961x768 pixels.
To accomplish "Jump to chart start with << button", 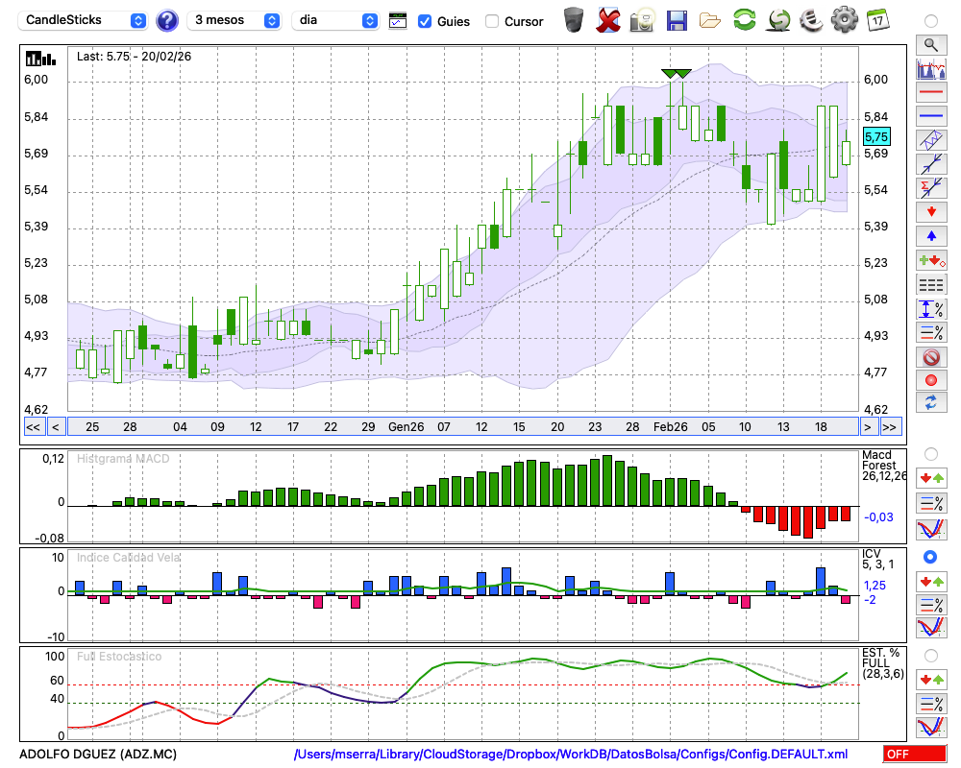I will (x=32, y=426).
